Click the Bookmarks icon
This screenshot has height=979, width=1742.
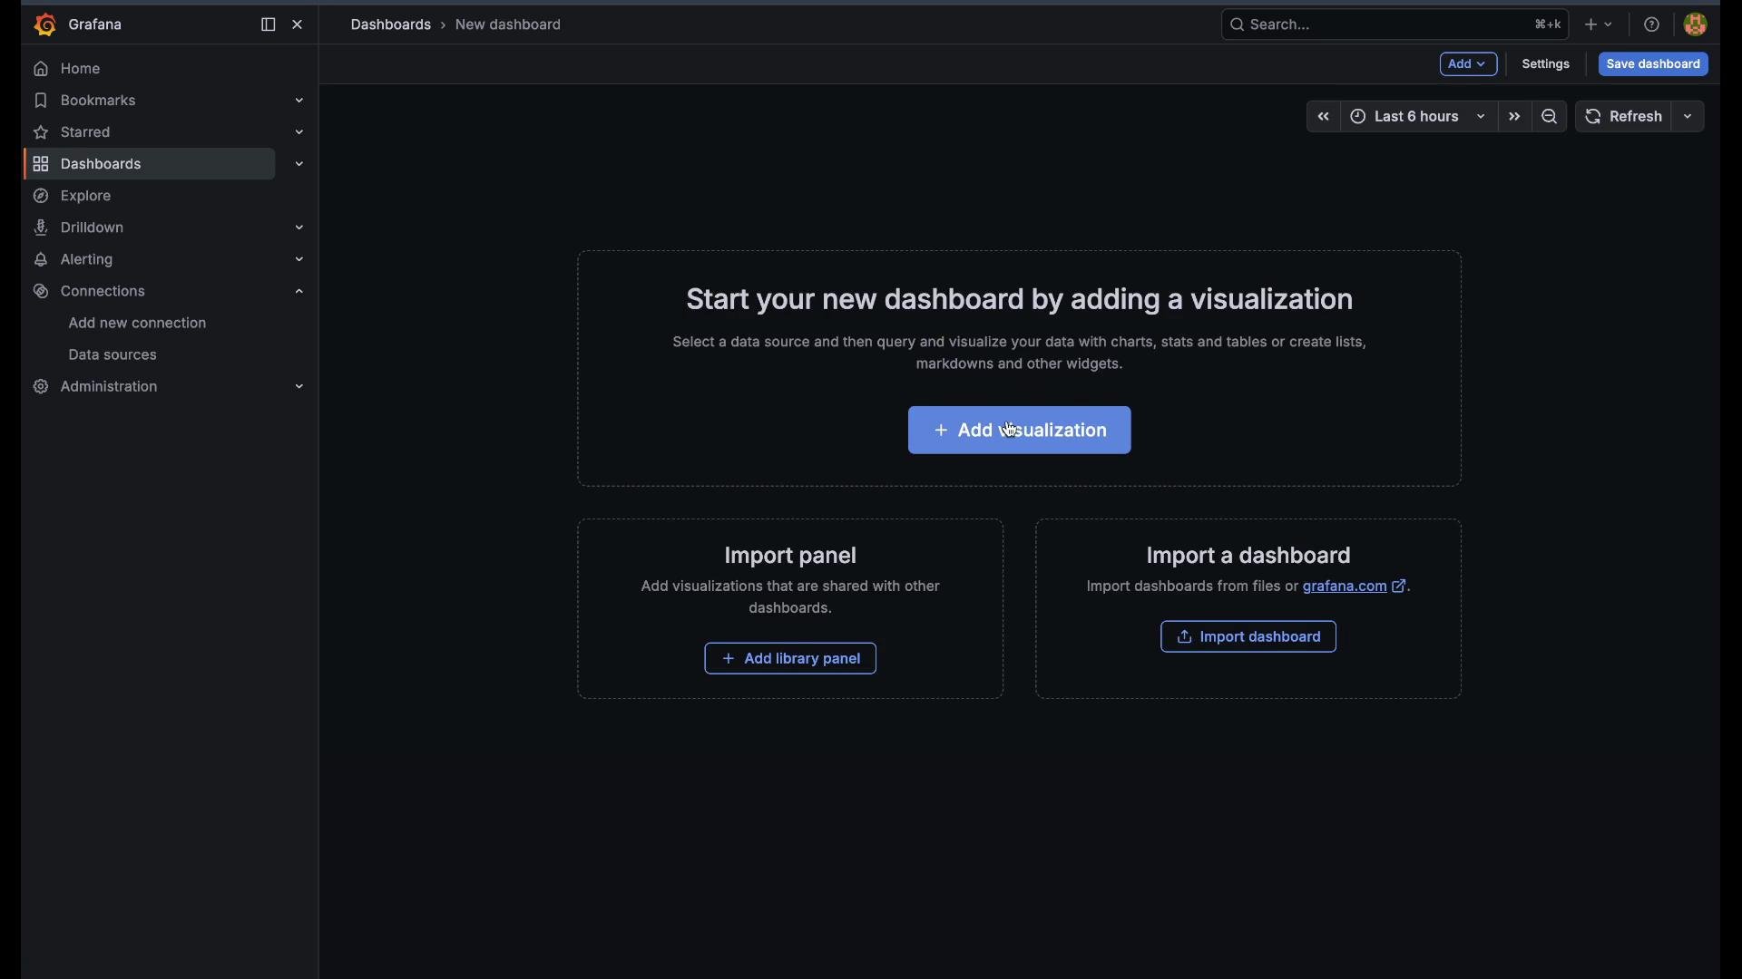coord(41,101)
